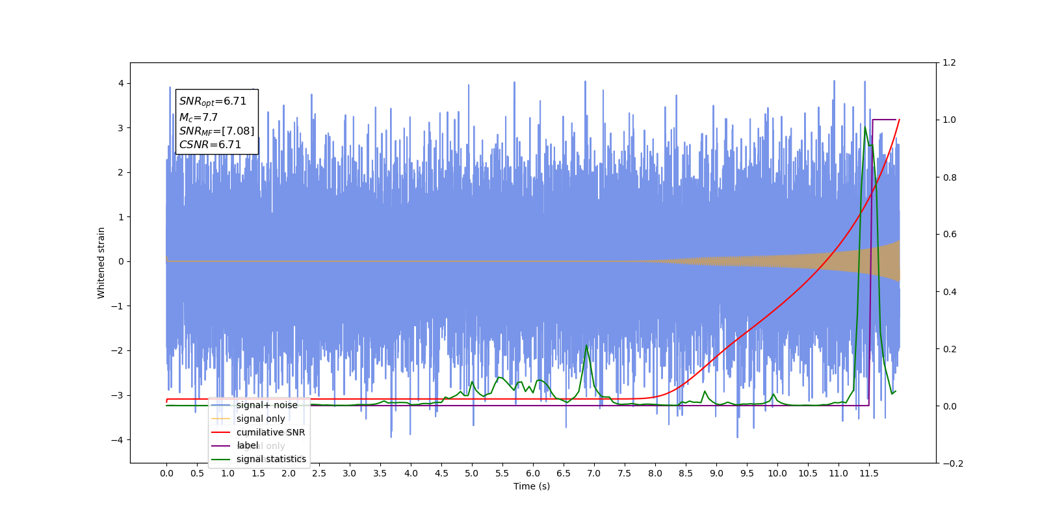
Task: Select the 'label' legend entry
Action: pyautogui.click(x=248, y=445)
